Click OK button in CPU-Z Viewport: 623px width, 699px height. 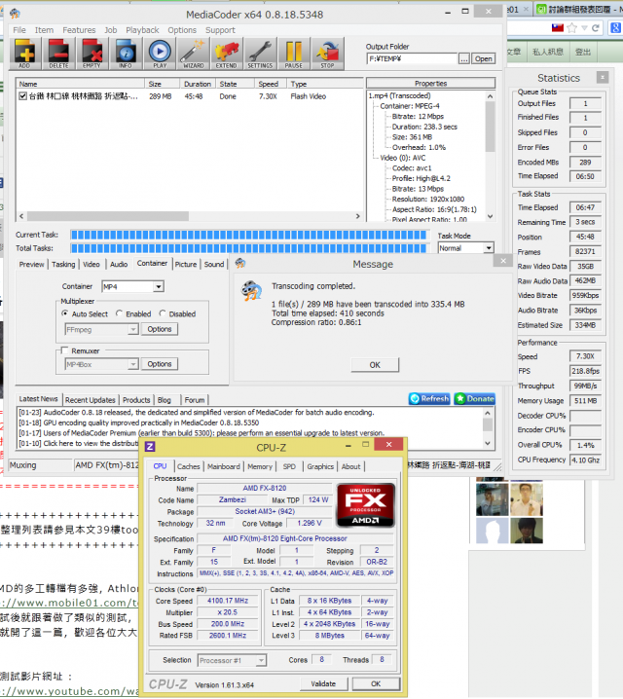[376, 683]
